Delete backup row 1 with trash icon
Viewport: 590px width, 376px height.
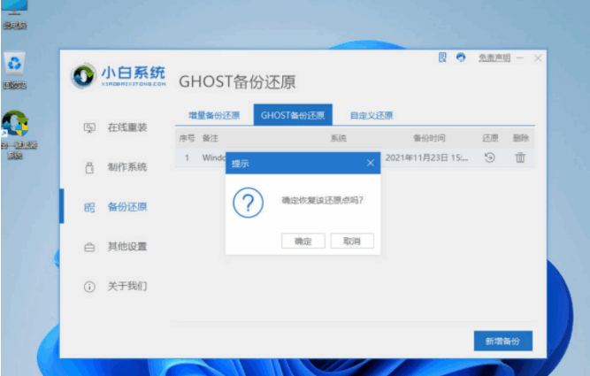[520, 157]
